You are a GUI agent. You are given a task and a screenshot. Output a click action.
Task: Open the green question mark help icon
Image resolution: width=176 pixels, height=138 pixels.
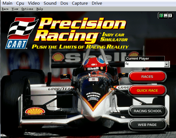click(161, 16)
